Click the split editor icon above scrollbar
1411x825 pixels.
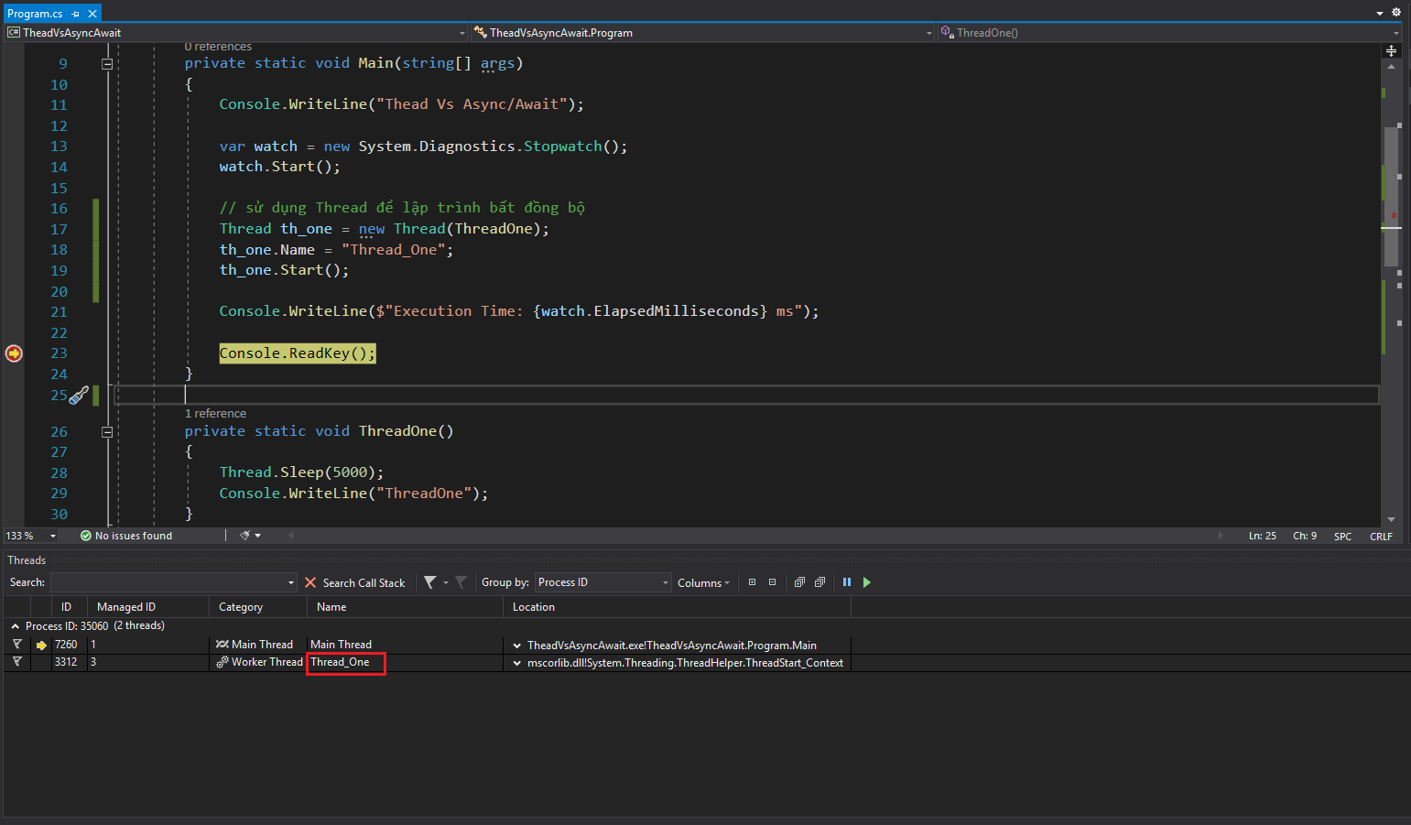[1391, 51]
